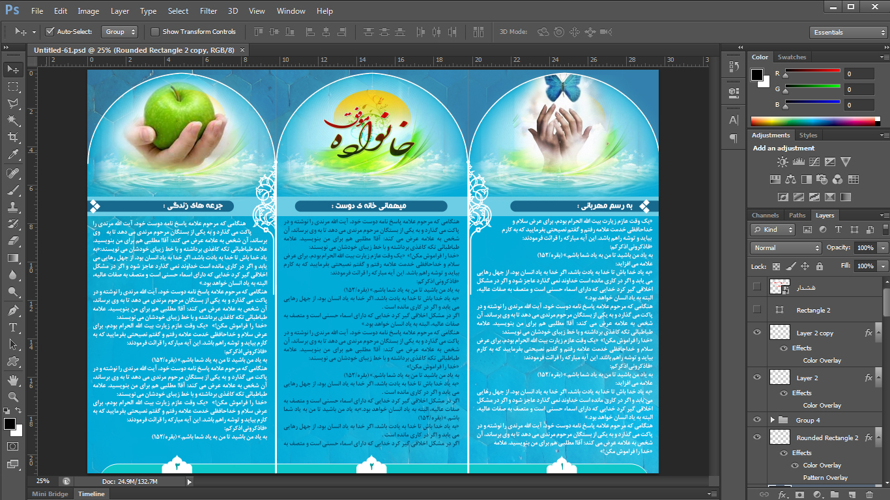
Task: Uncheck the Auto-Select checkbox
Action: click(x=50, y=32)
